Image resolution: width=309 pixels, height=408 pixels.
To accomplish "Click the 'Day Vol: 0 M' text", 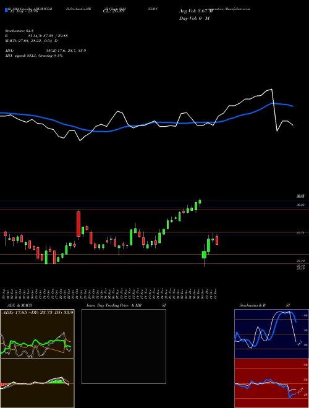I will 194,19.
